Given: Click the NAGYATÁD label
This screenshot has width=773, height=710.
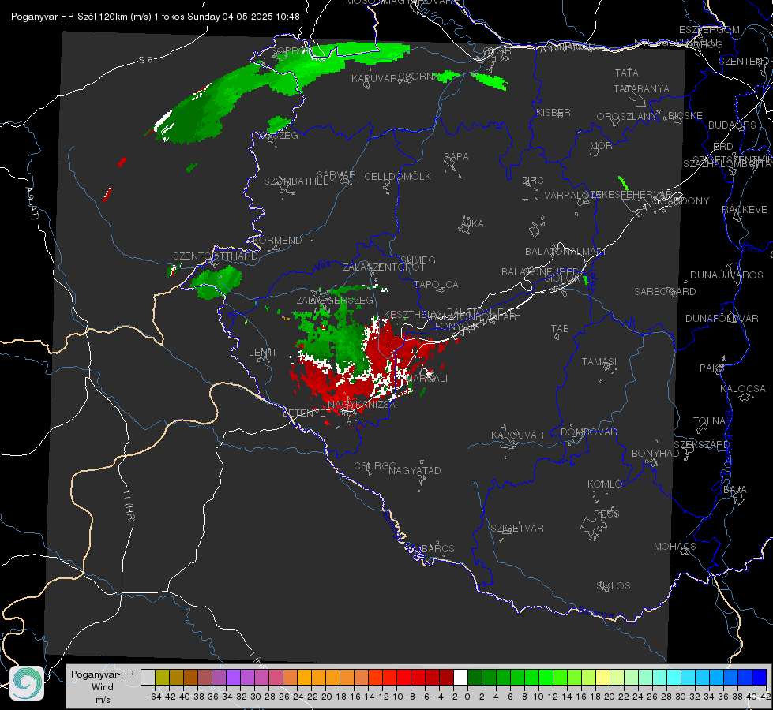Looking at the screenshot, I should 415,471.
